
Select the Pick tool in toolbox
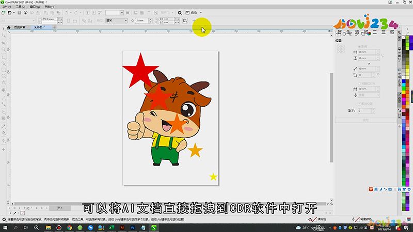coord(4,29)
